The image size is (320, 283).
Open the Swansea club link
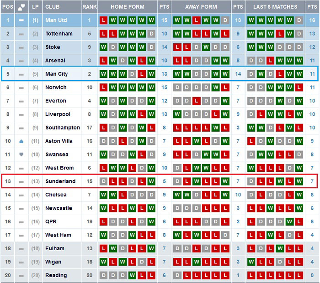click(57, 154)
